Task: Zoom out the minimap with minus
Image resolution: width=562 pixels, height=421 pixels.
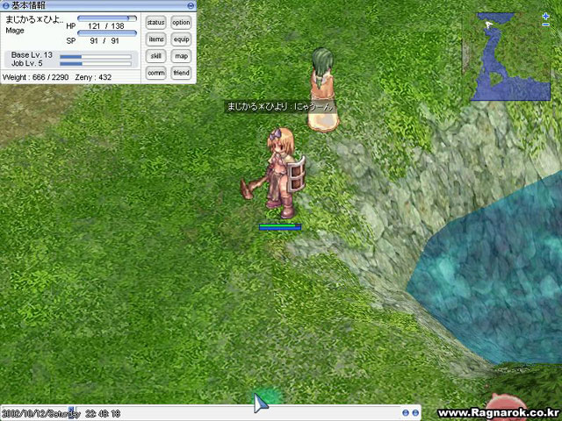Action: click(545, 25)
